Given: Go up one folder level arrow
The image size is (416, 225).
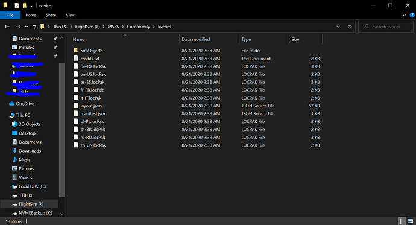Looking at the screenshot, I should tap(34, 27).
